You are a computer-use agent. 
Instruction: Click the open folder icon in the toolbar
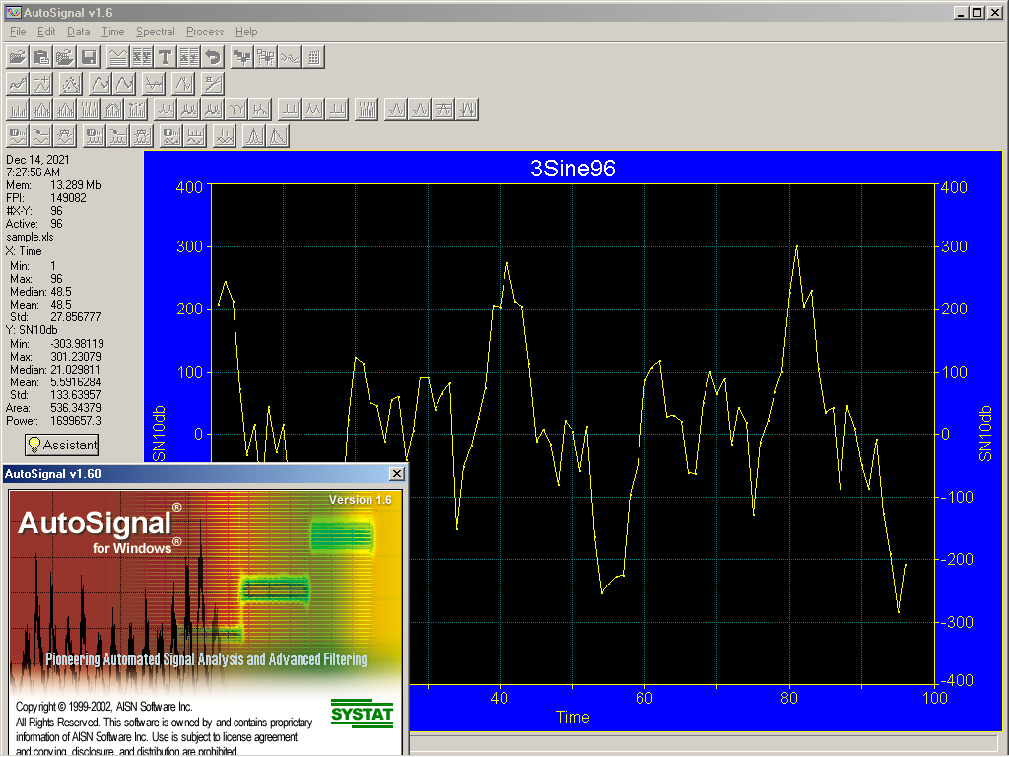point(17,57)
